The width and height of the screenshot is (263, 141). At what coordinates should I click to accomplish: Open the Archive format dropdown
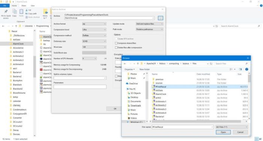[94, 24]
